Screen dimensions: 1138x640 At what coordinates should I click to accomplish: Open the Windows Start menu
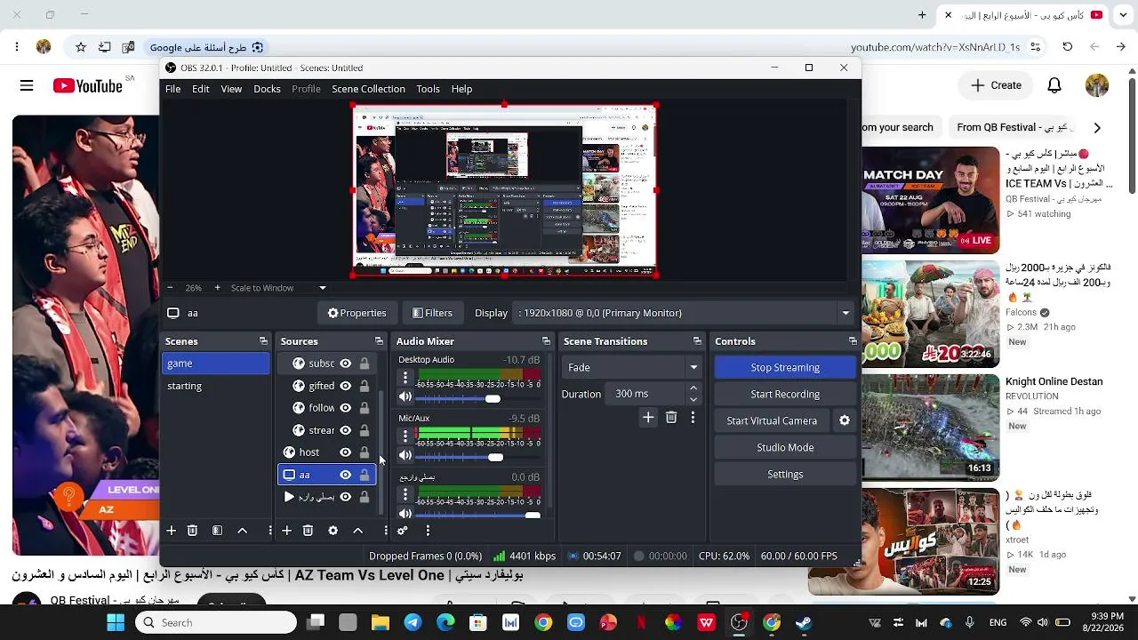116,622
